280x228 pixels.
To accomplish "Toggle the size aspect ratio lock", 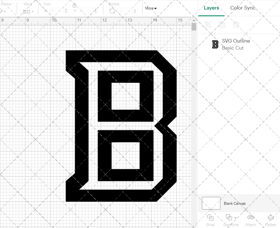I will [x=74, y=5].
